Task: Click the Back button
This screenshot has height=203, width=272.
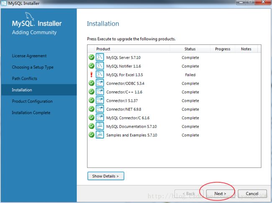Action: pyautogui.click(x=189, y=193)
